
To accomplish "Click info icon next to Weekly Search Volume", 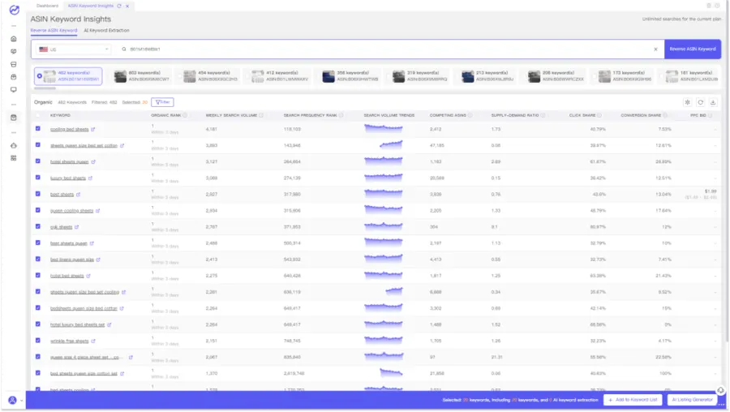I will tap(261, 115).
